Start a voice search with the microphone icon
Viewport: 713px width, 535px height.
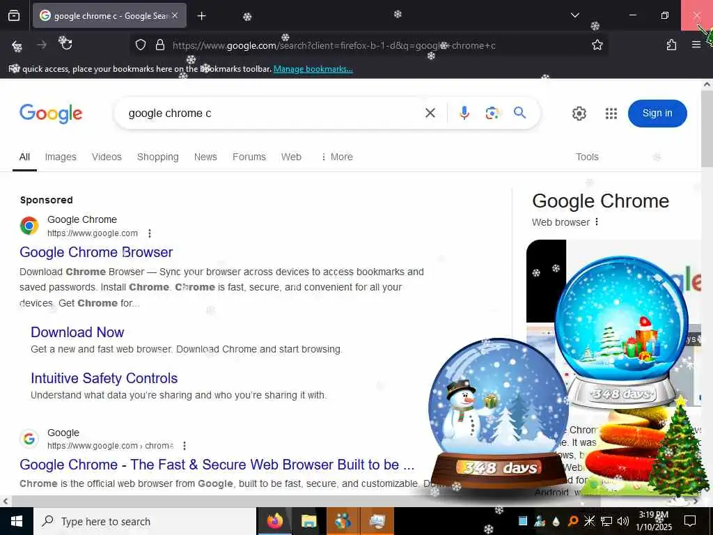(464, 113)
